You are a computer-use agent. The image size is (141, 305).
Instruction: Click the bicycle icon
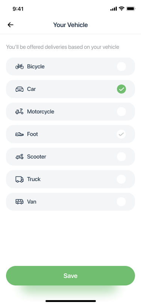coord(20,66)
